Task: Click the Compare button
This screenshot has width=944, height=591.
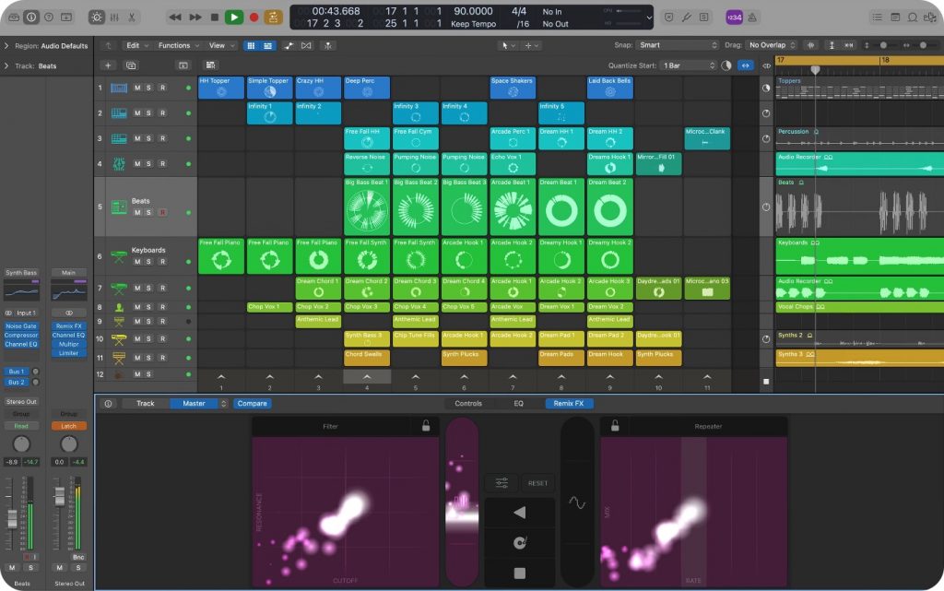Action: click(x=253, y=403)
